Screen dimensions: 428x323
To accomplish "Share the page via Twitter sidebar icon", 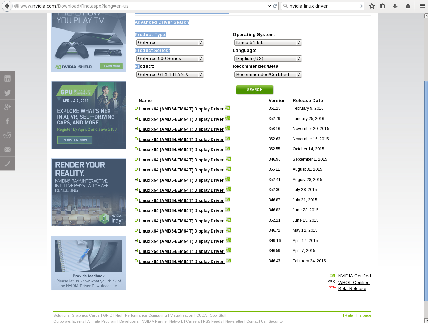I will [x=7, y=93].
